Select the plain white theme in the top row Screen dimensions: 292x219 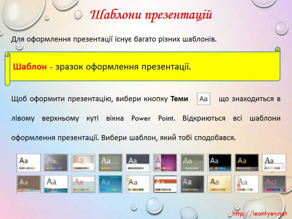[x=29, y=163]
